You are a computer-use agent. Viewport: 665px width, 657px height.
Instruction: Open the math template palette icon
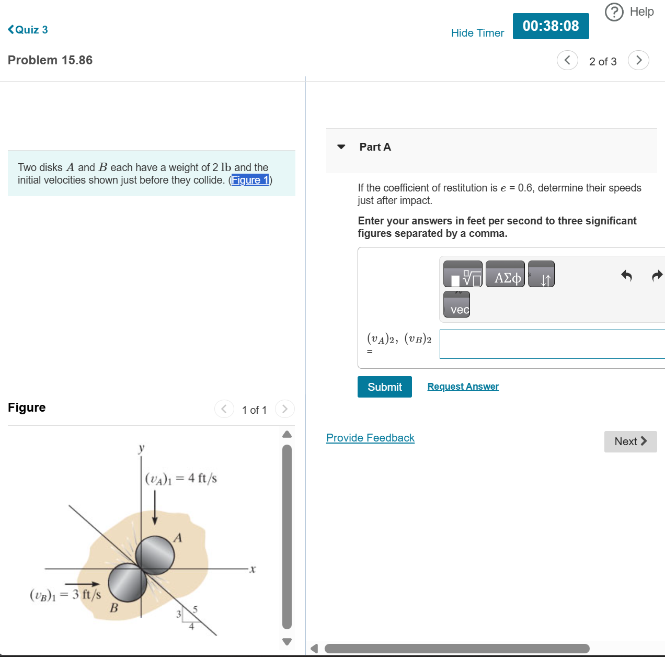(x=462, y=274)
